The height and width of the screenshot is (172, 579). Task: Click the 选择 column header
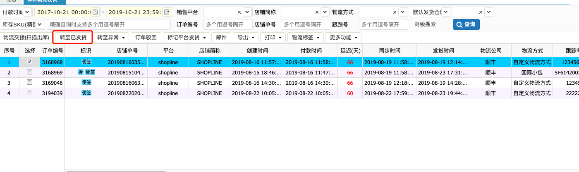click(x=30, y=50)
